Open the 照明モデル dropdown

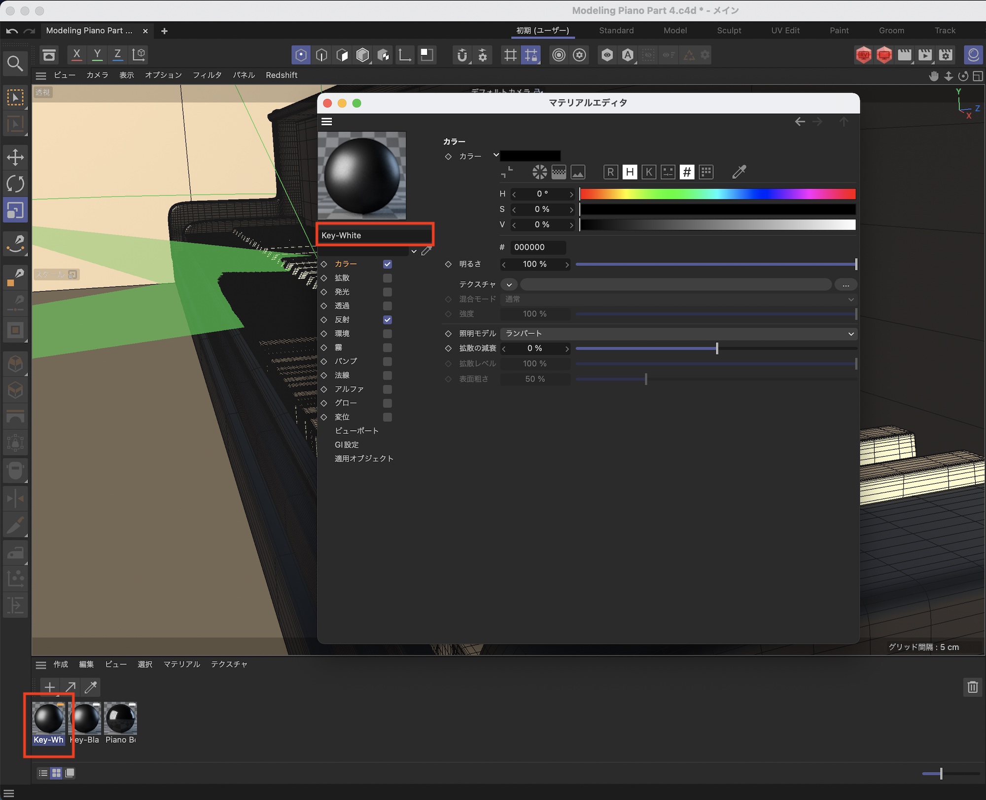[x=678, y=333]
